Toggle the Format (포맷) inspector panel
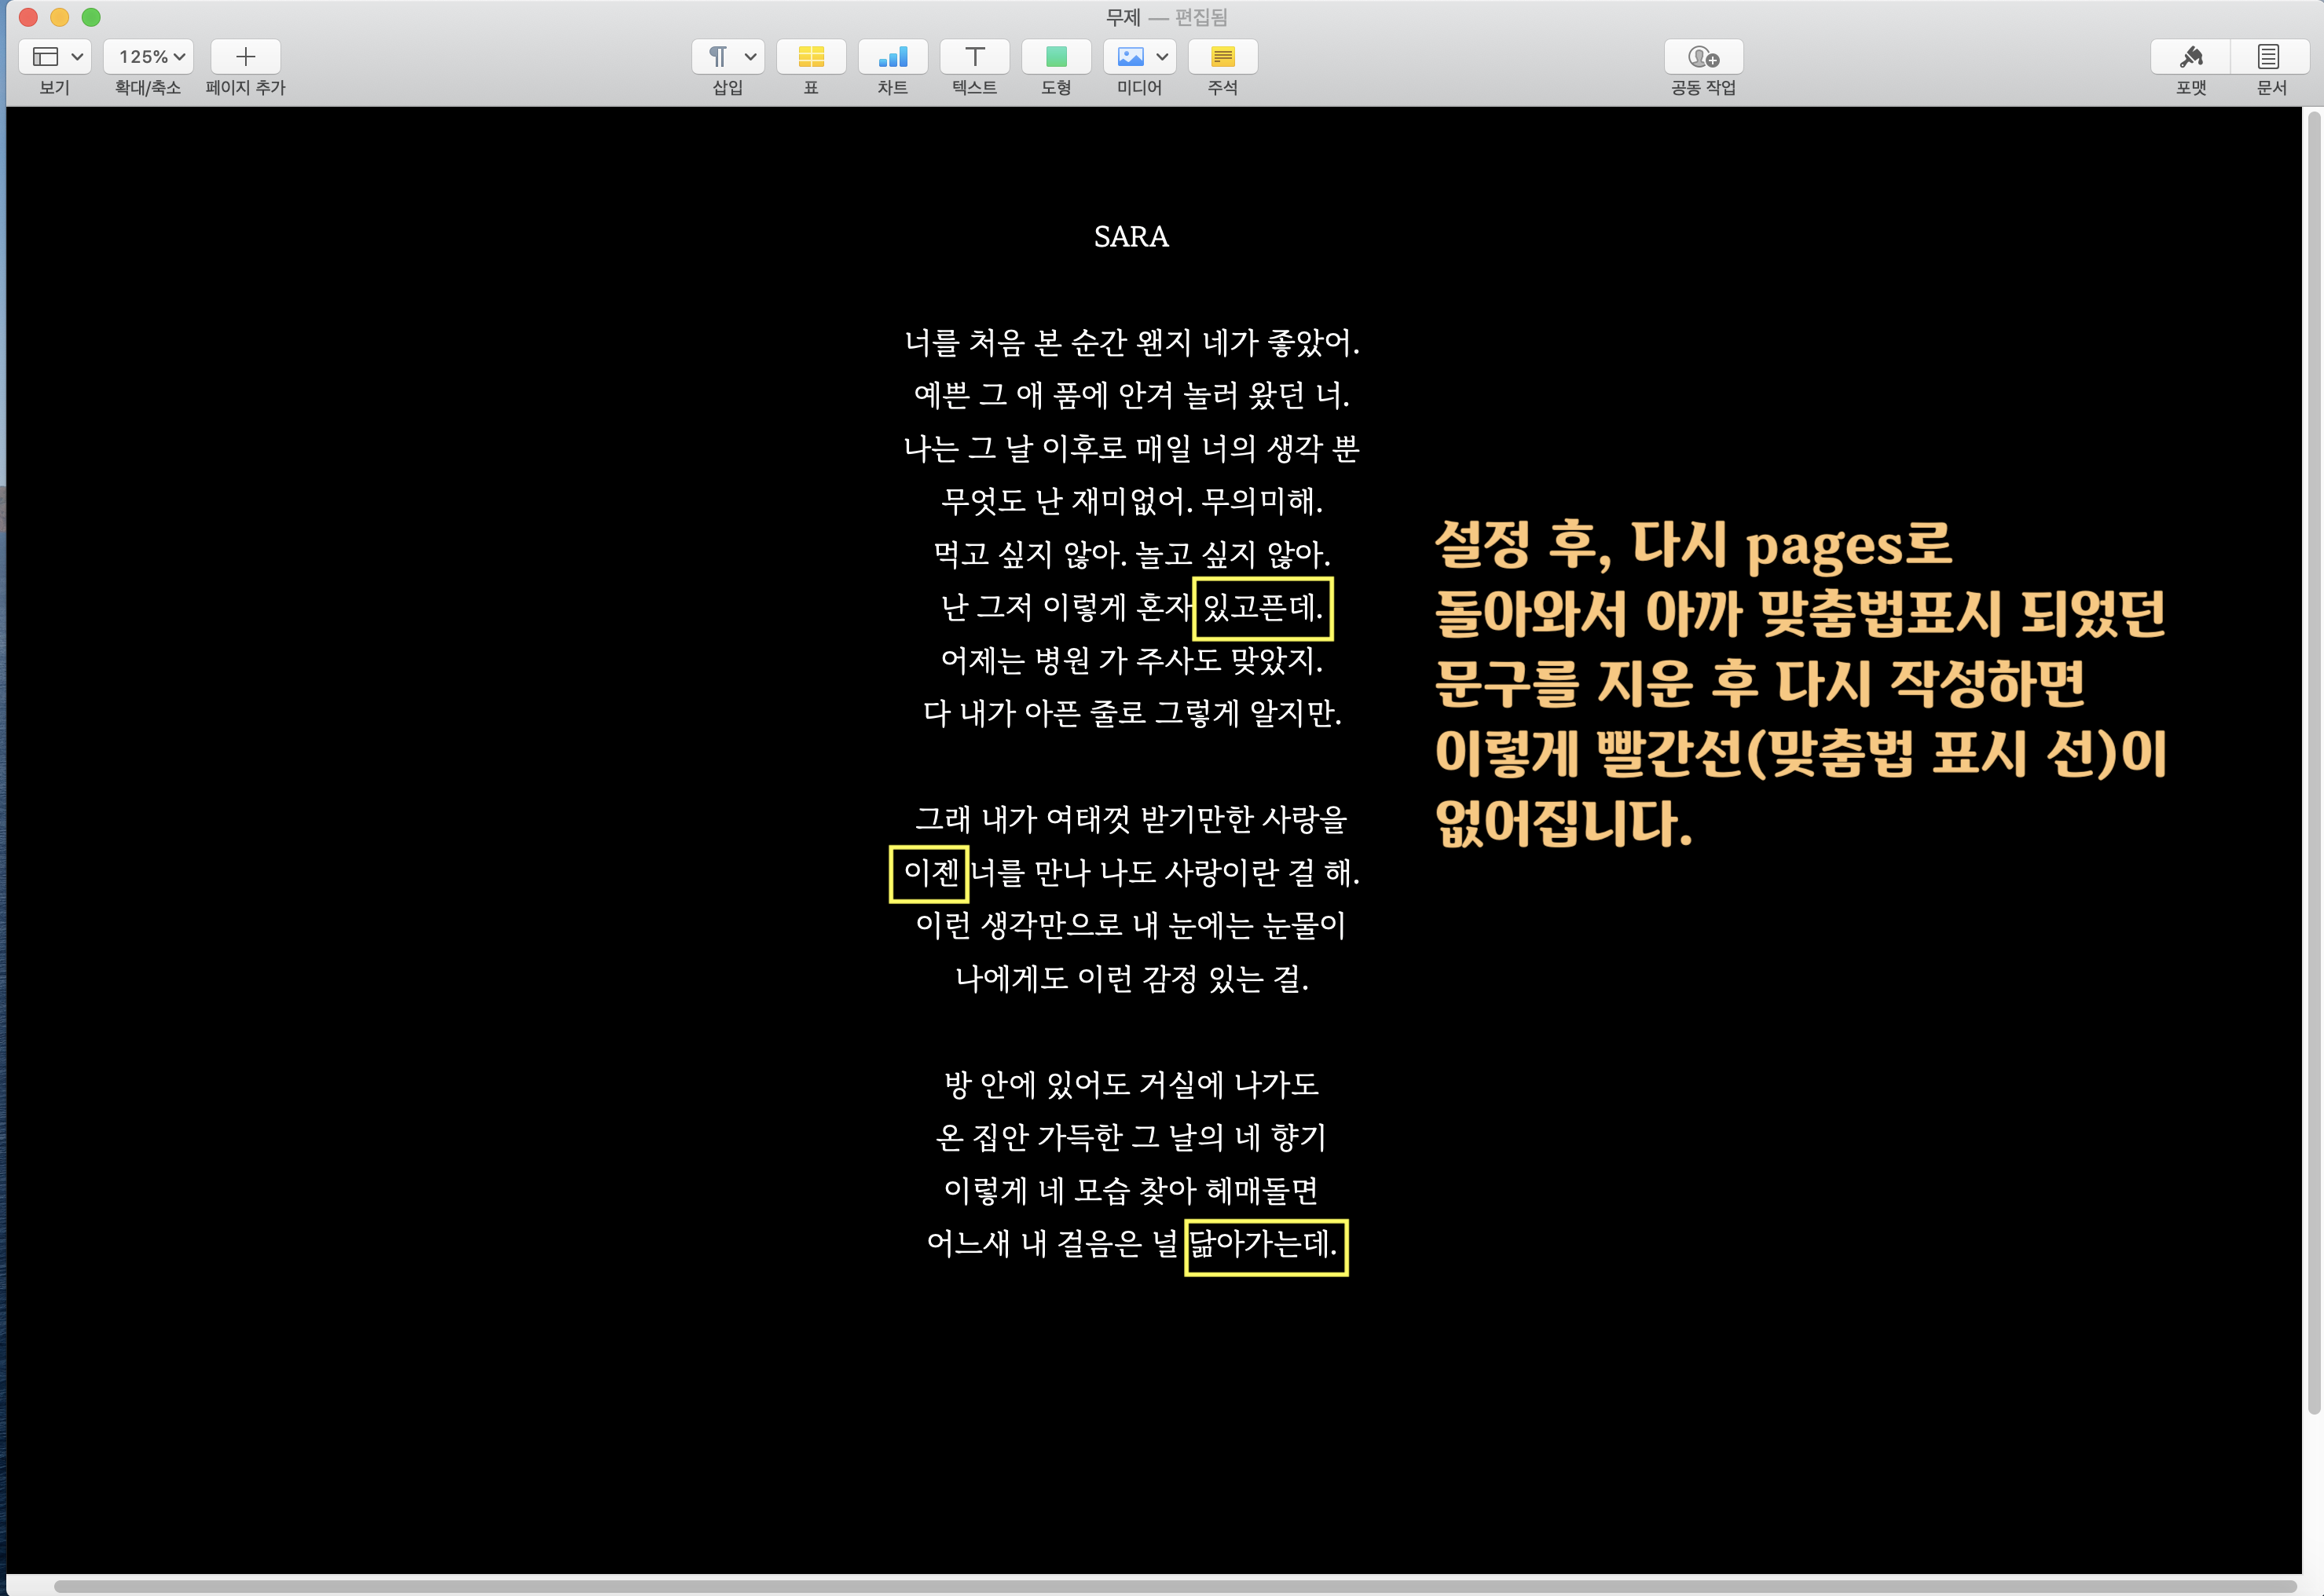Screen dimensions: 2324x1596 (x=2191, y=57)
